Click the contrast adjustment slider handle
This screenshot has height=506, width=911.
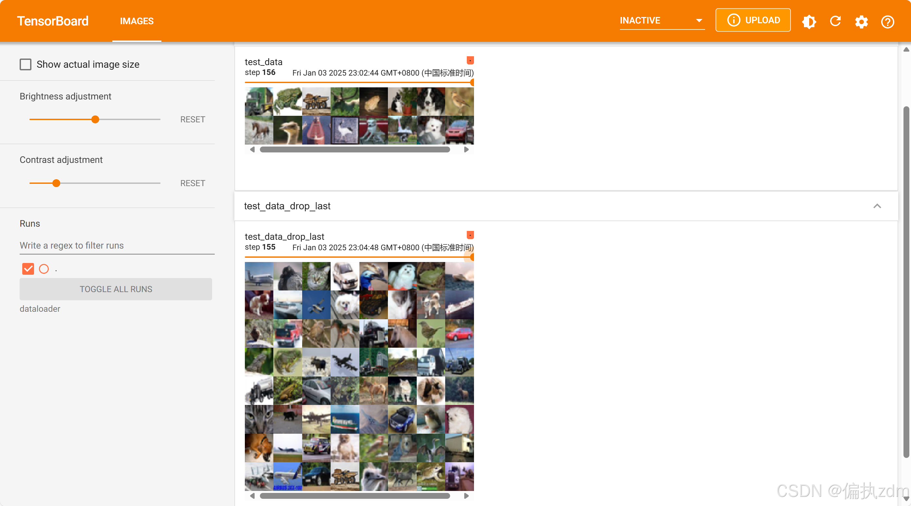(56, 183)
